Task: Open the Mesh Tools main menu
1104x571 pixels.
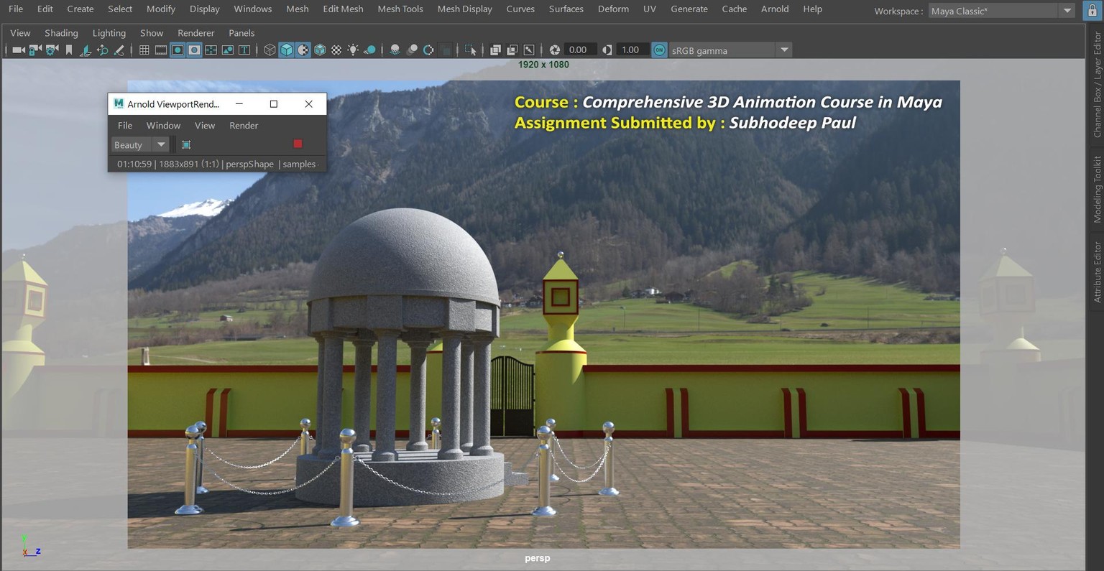Action: point(400,9)
